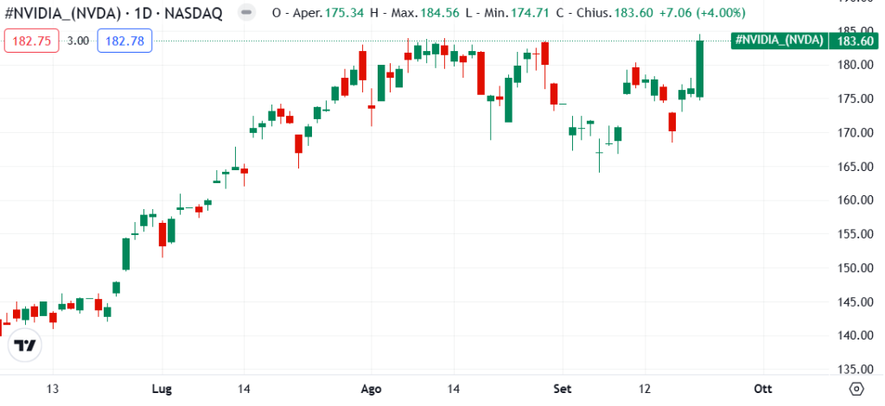
Task: Click the 12 date axis label
Action: [645, 389]
